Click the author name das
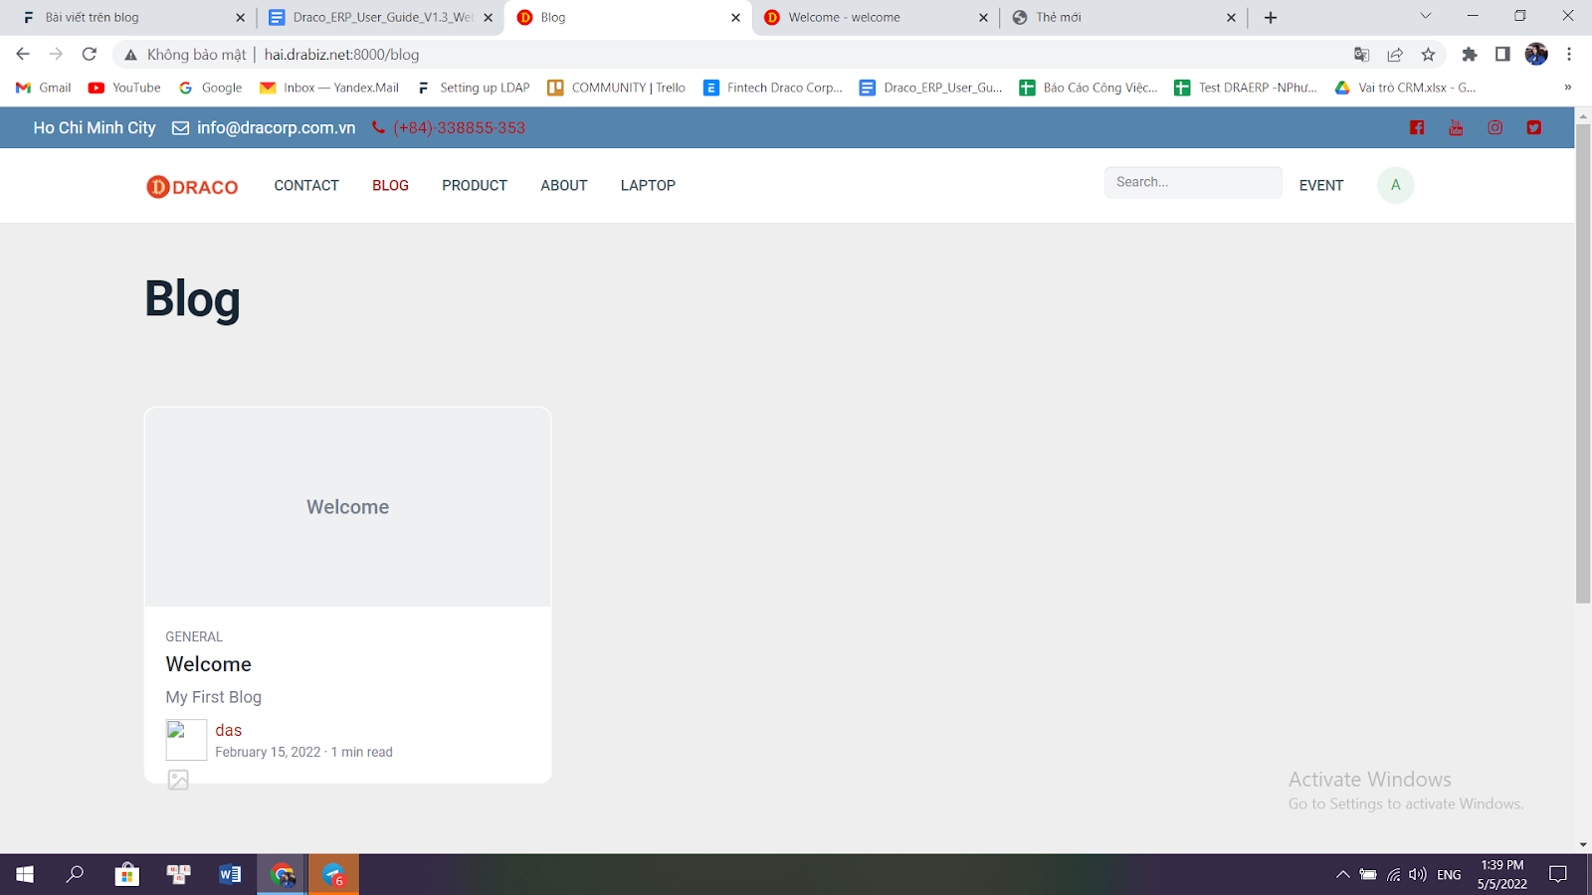This screenshot has height=895, width=1592. pyautogui.click(x=228, y=730)
